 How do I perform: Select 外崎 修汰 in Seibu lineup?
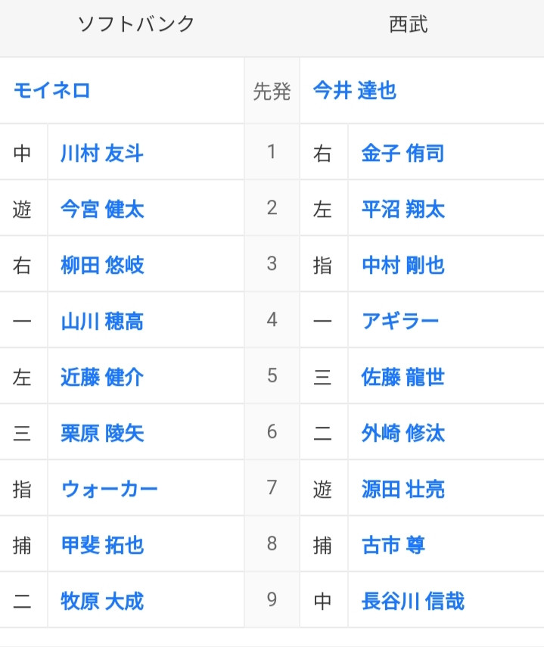coord(403,434)
